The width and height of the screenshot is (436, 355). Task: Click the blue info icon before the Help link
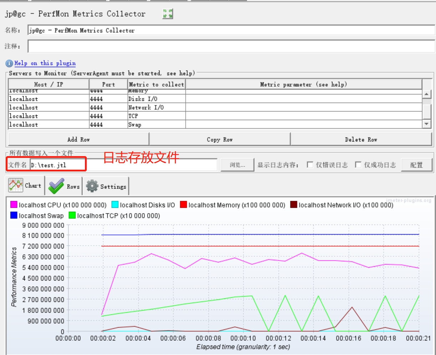tap(9, 63)
